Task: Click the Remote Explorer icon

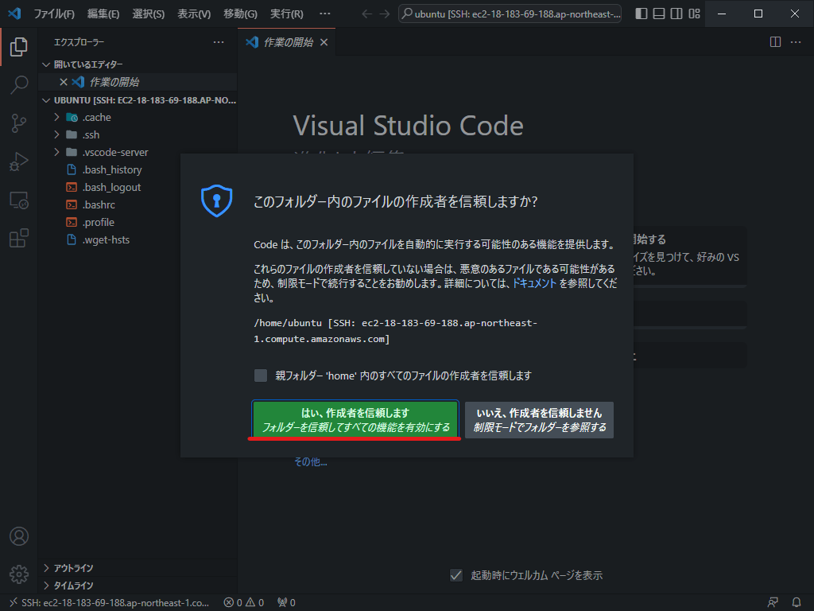Action: (19, 200)
